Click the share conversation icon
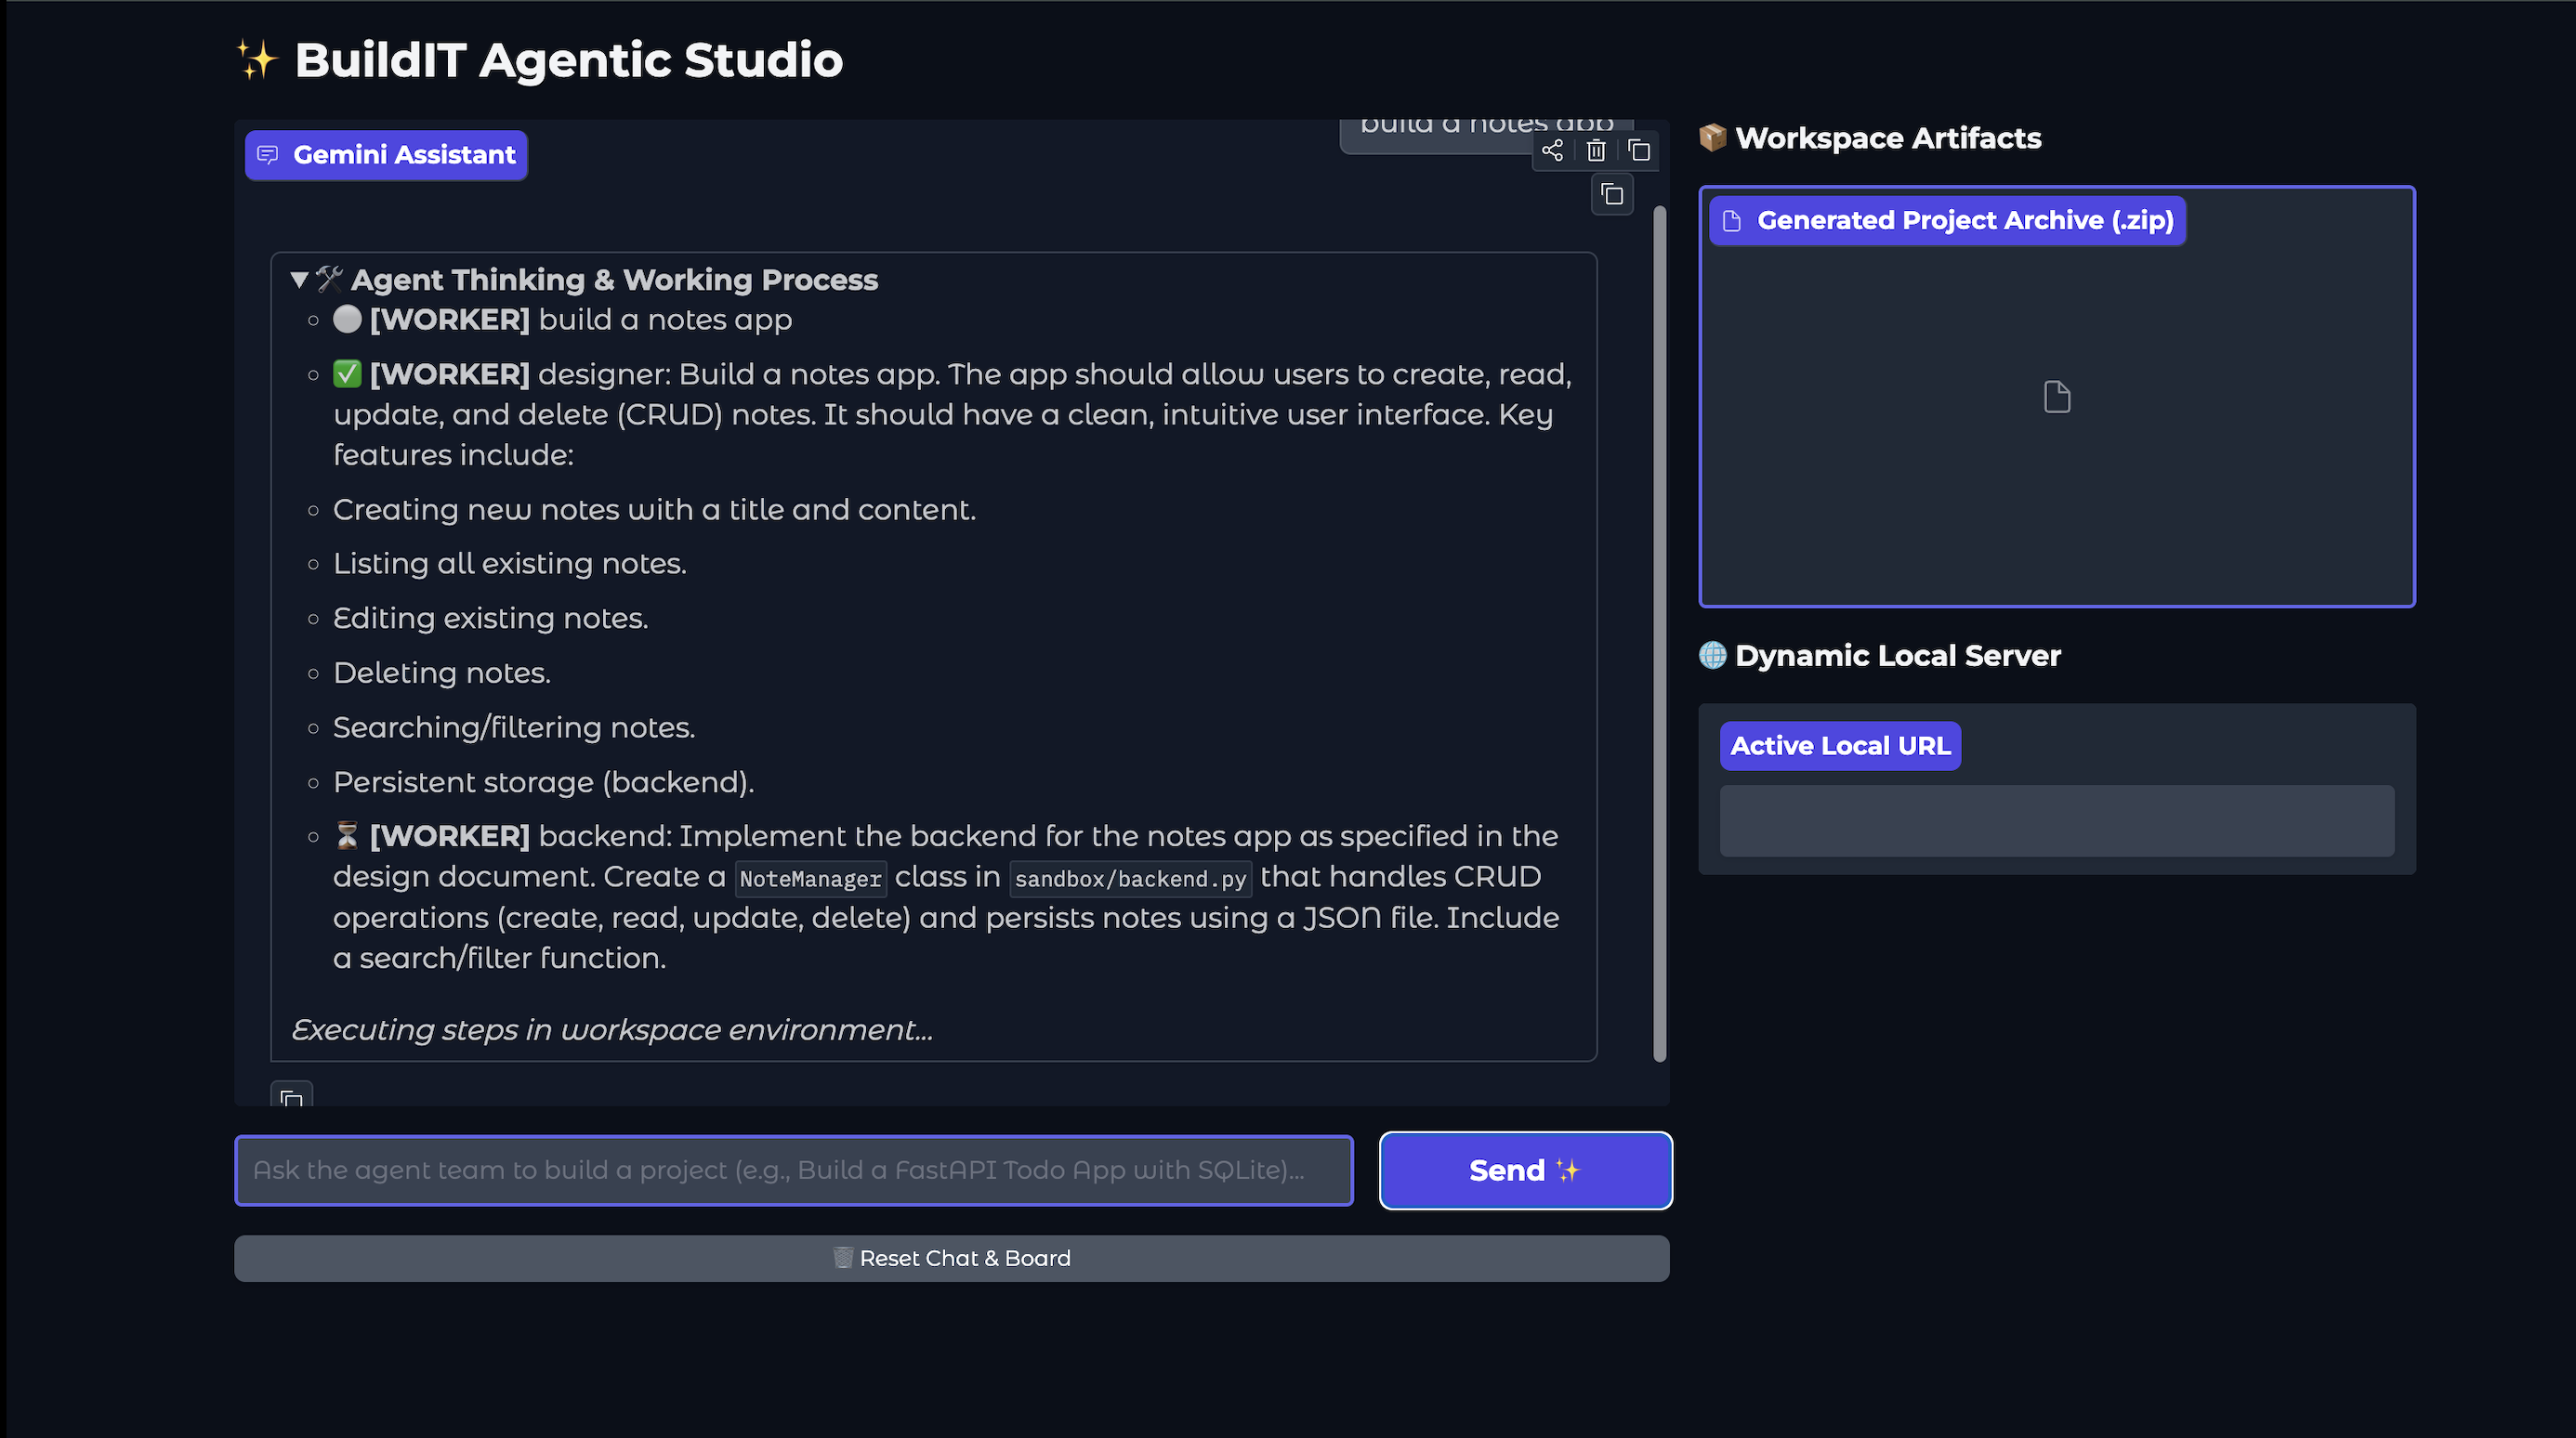 click(1552, 150)
